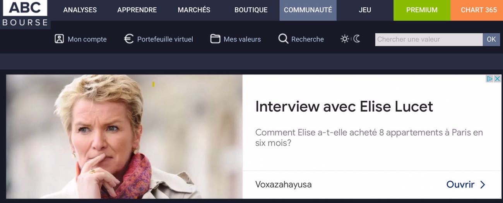The width and height of the screenshot is (503, 203).
Task: Click the OK search button
Action: pyautogui.click(x=491, y=39)
